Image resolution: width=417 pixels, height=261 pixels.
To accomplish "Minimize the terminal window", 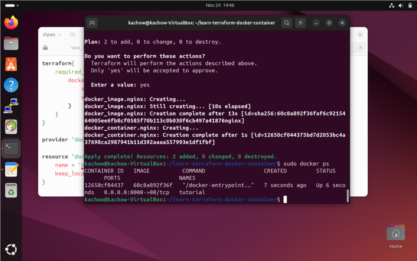I will pos(316,23).
